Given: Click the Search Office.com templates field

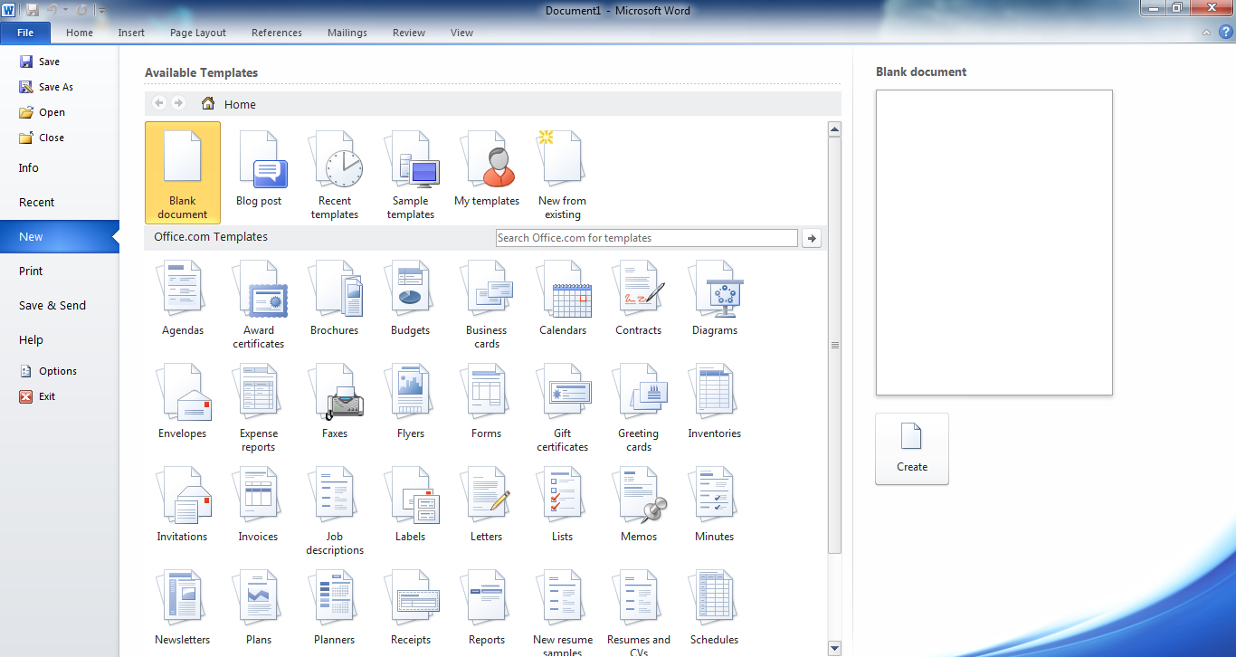Looking at the screenshot, I should [647, 238].
